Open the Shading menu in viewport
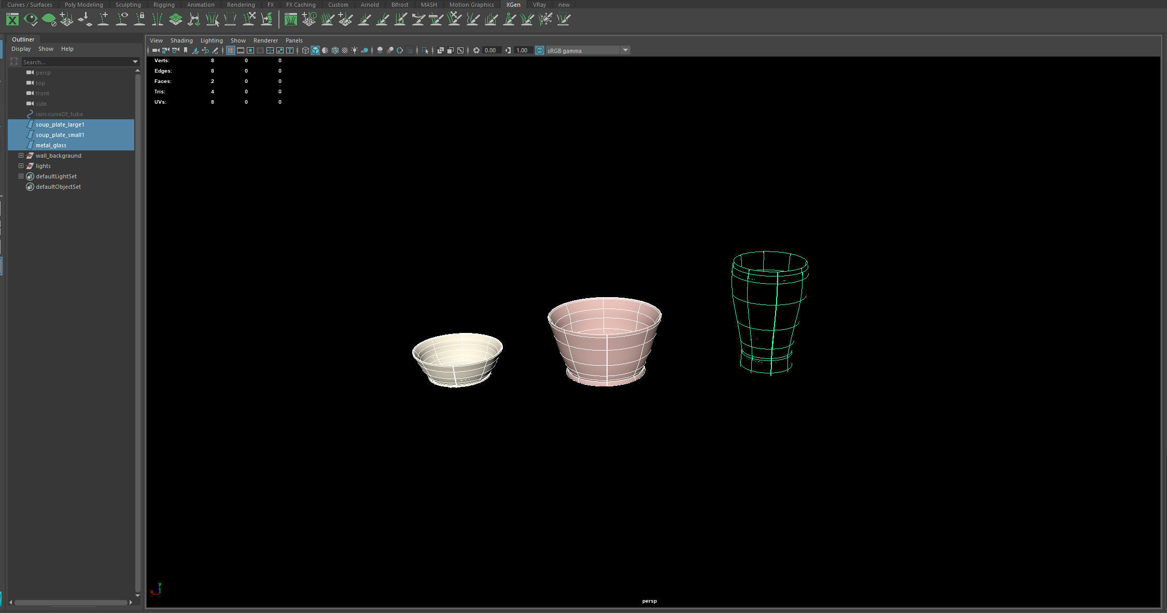Image resolution: width=1167 pixels, height=613 pixels. point(181,40)
